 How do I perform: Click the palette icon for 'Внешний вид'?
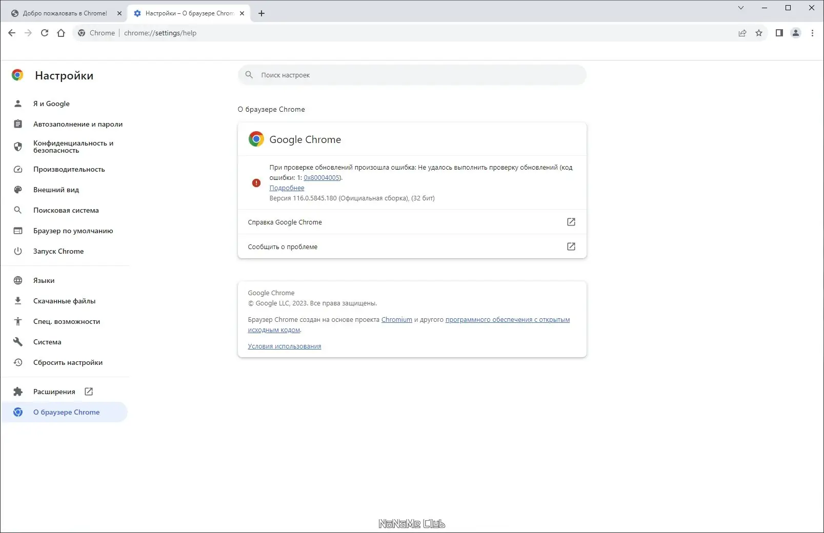(18, 190)
